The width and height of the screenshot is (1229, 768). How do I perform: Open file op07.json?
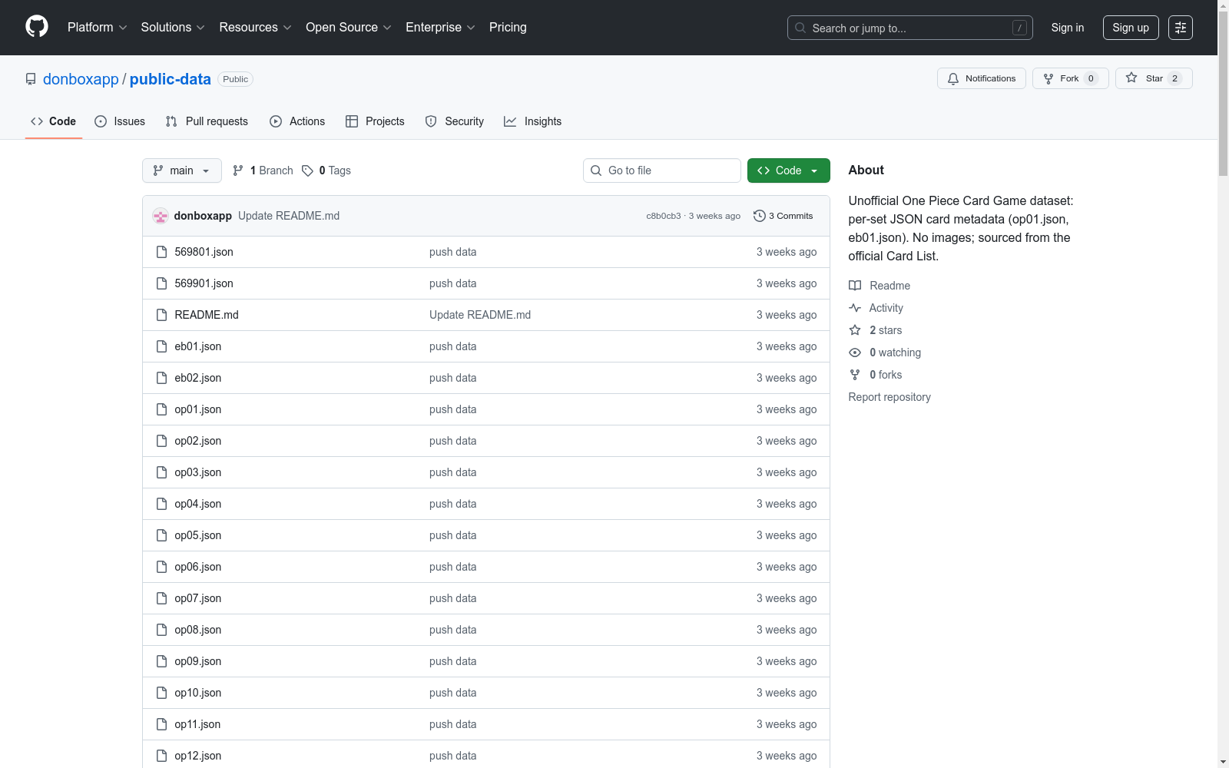pos(198,598)
